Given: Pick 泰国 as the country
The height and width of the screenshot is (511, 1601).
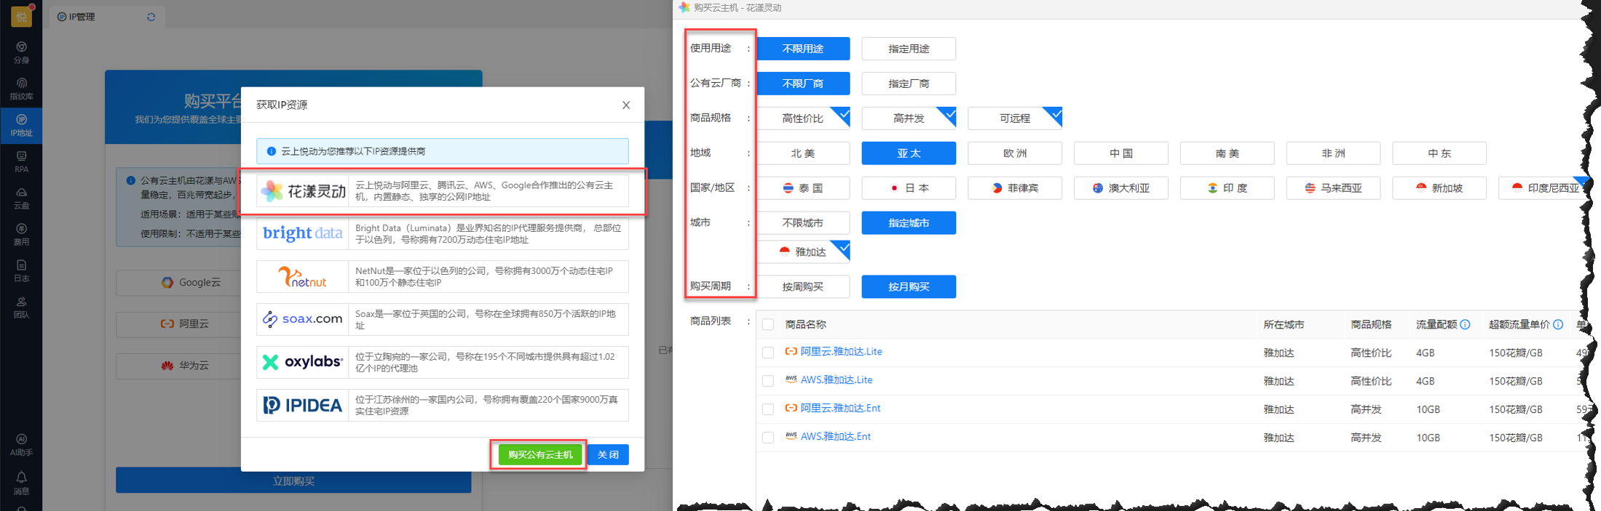Looking at the screenshot, I should 803,188.
